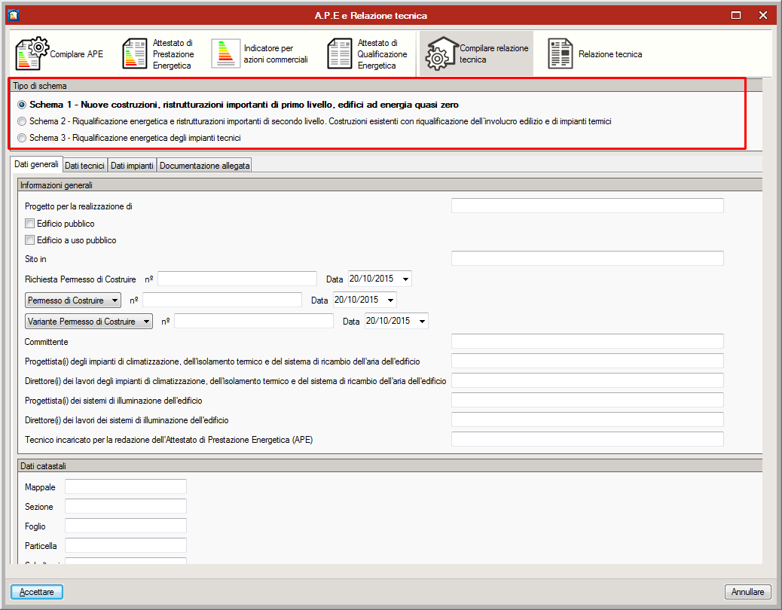Image resolution: width=782 pixels, height=610 pixels.
Task: Open the Relazione tecnica document icon
Action: 560,53
